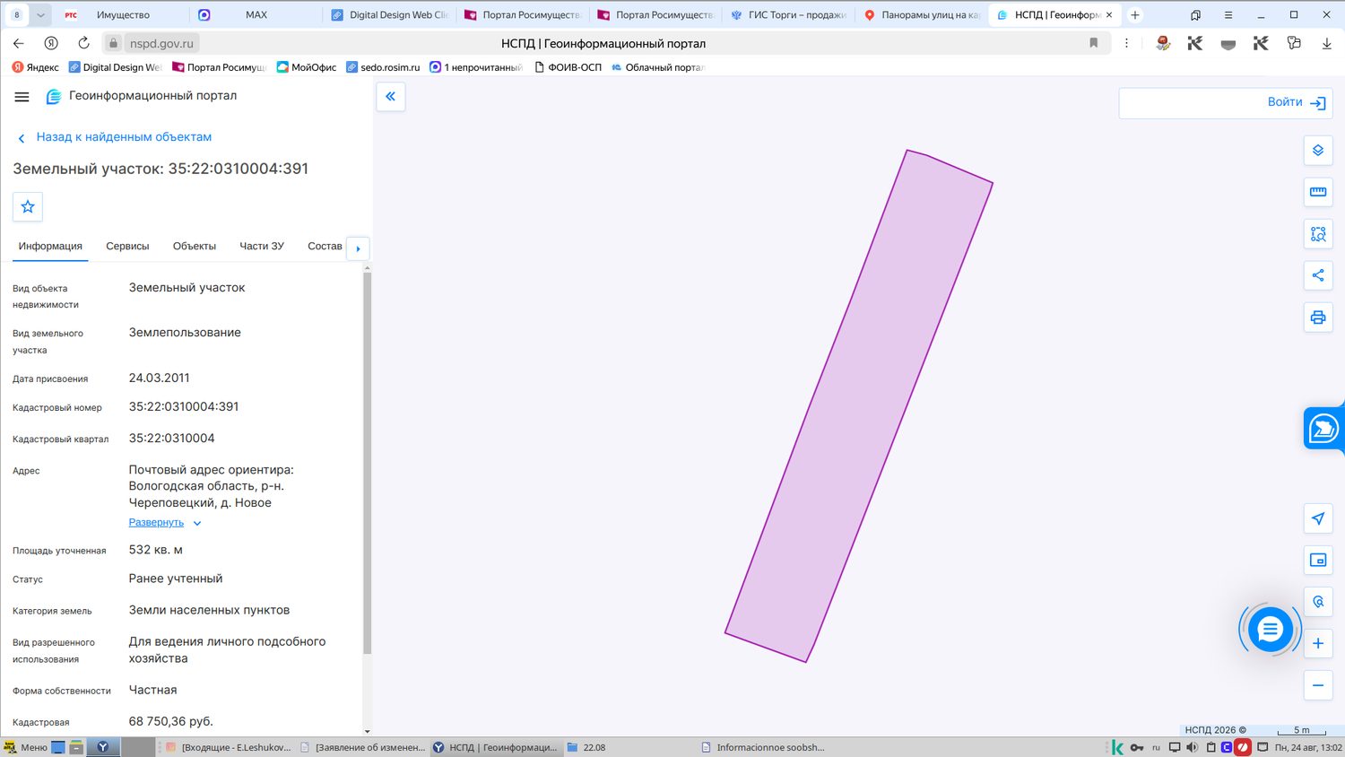Click the area value 532 кв. м
Viewport: 1345px width, 757px height.
click(x=156, y=550)
